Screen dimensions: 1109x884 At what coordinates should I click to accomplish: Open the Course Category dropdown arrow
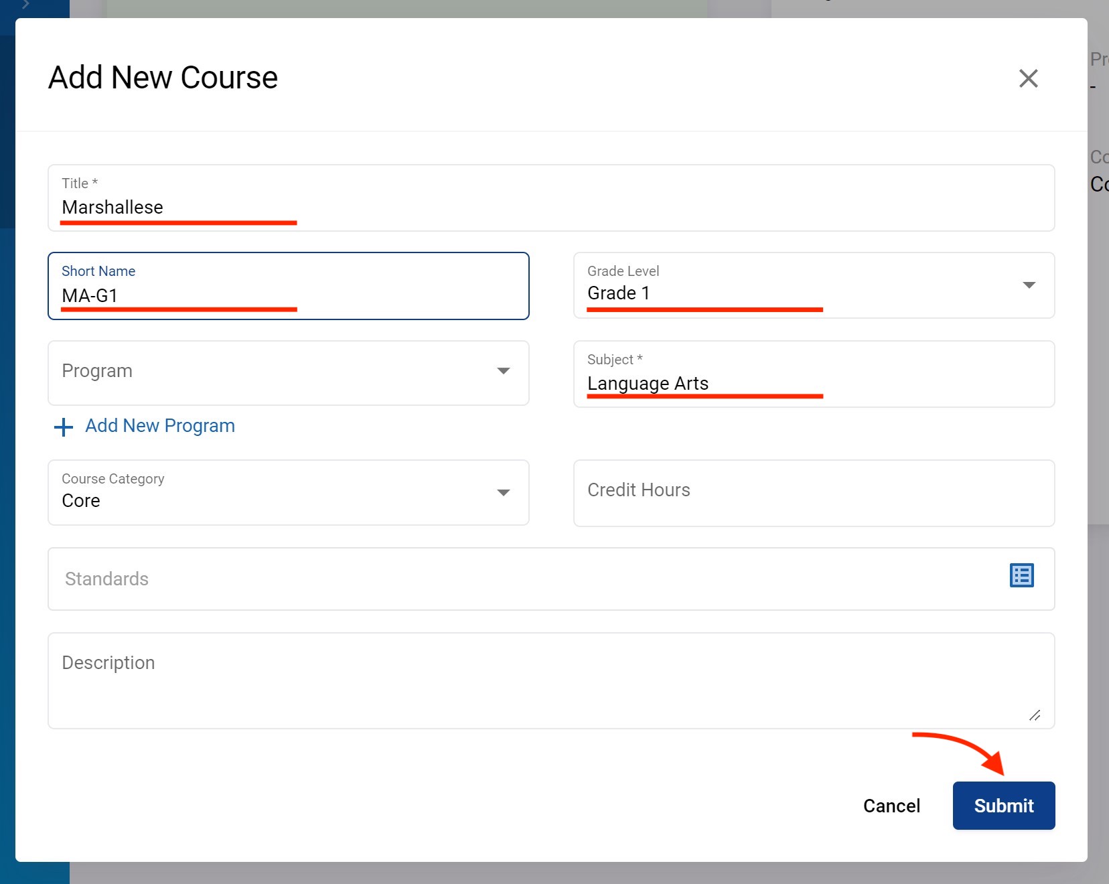[x=504, y=493]
